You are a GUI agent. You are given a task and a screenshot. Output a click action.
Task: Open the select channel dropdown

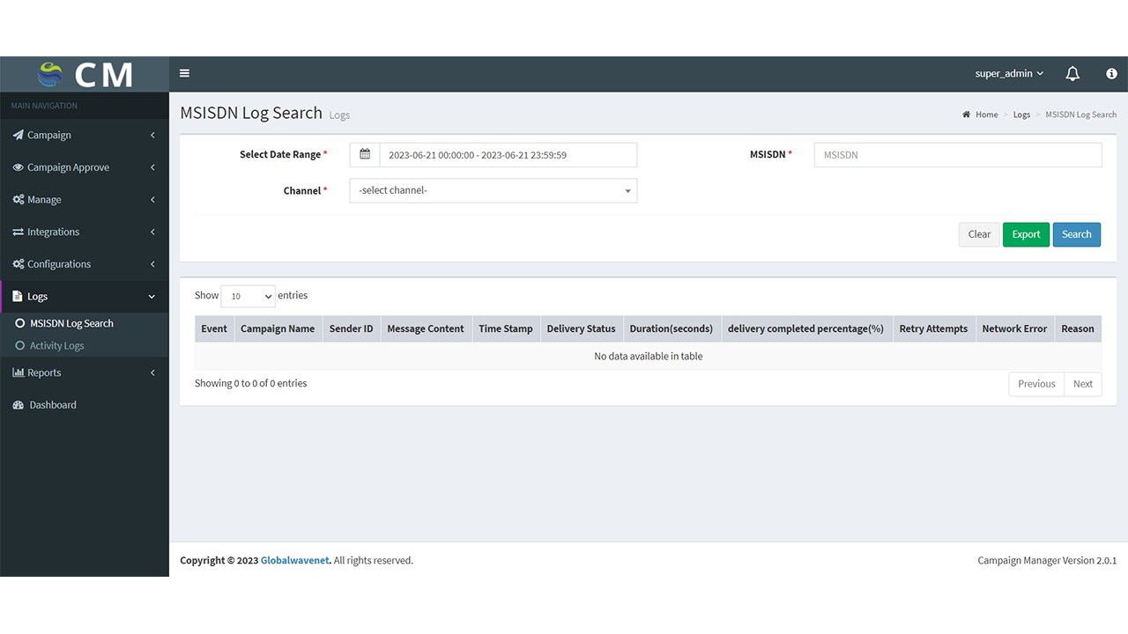pos(493,191)
